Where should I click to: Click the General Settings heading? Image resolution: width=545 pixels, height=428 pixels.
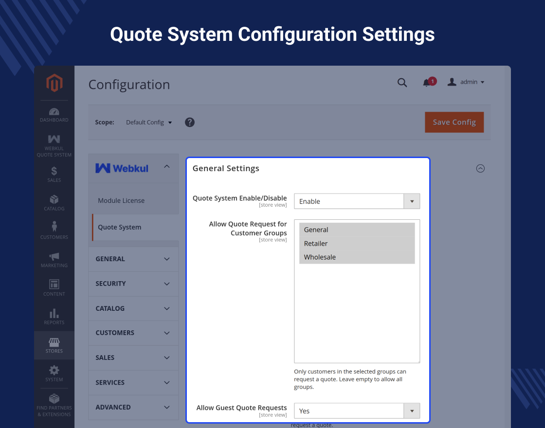pyautogui.click(x=226, y=168)
